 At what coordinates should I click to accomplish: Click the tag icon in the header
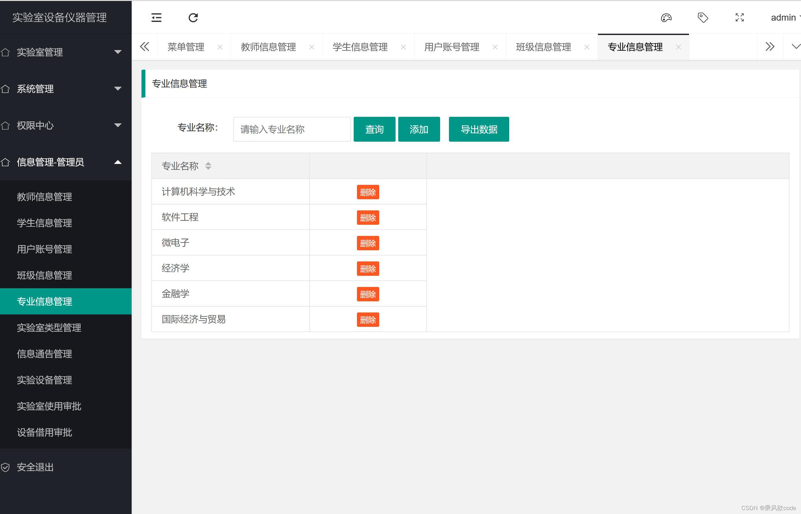point(702,17)
